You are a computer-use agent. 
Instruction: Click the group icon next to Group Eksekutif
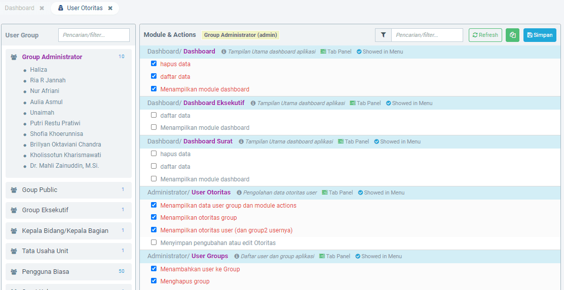coord(14,210)
